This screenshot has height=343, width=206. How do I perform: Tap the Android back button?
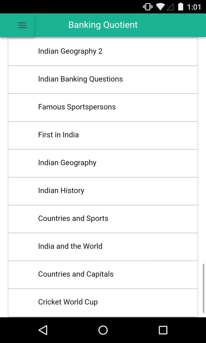click(x=43, y=330)
